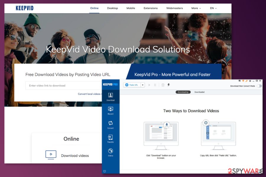266x177 pixels.
Task: Click the orange key register icon
Action: tap(246, 81)
